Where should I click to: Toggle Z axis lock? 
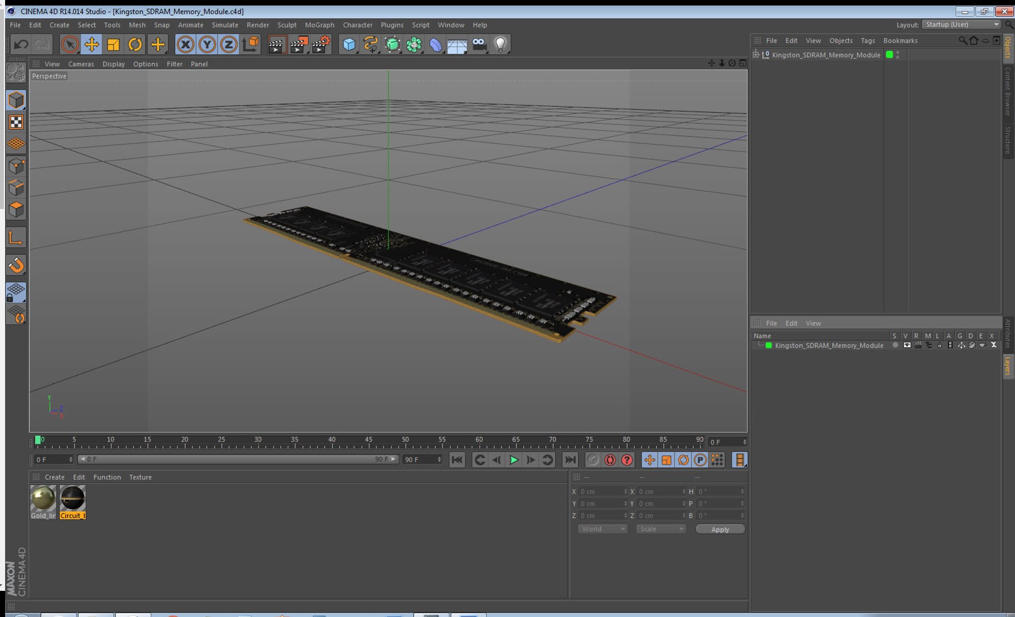(228, 45)
